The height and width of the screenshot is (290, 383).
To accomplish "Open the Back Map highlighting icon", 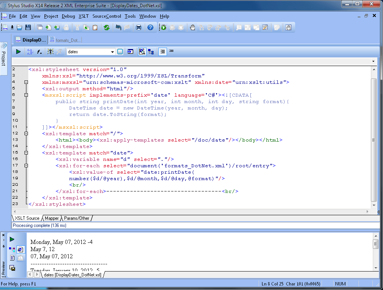I will pos(142,52).
